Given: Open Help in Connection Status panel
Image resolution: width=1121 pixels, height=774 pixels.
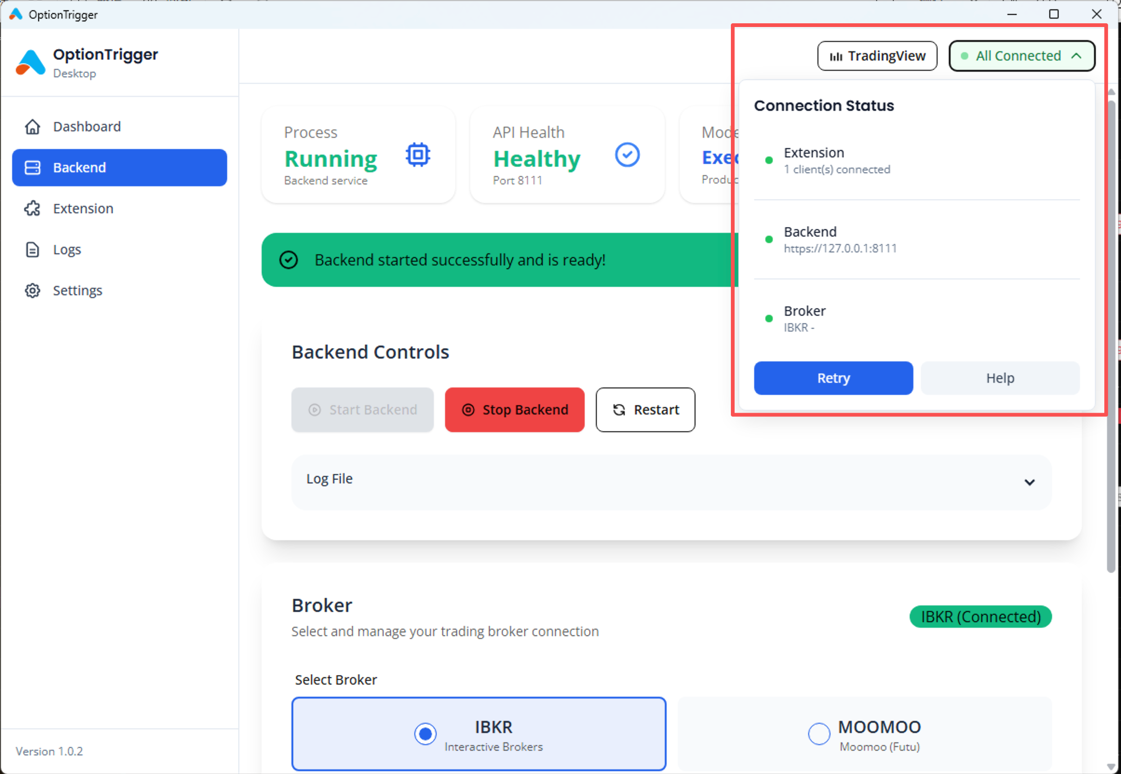Looking at the screenshot, I should point(1000,378).
